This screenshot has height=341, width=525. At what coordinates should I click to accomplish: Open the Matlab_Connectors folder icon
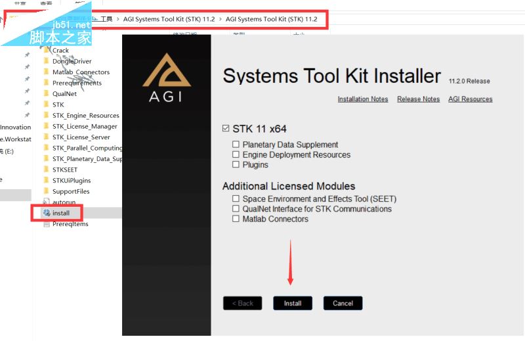coord(47,72)
